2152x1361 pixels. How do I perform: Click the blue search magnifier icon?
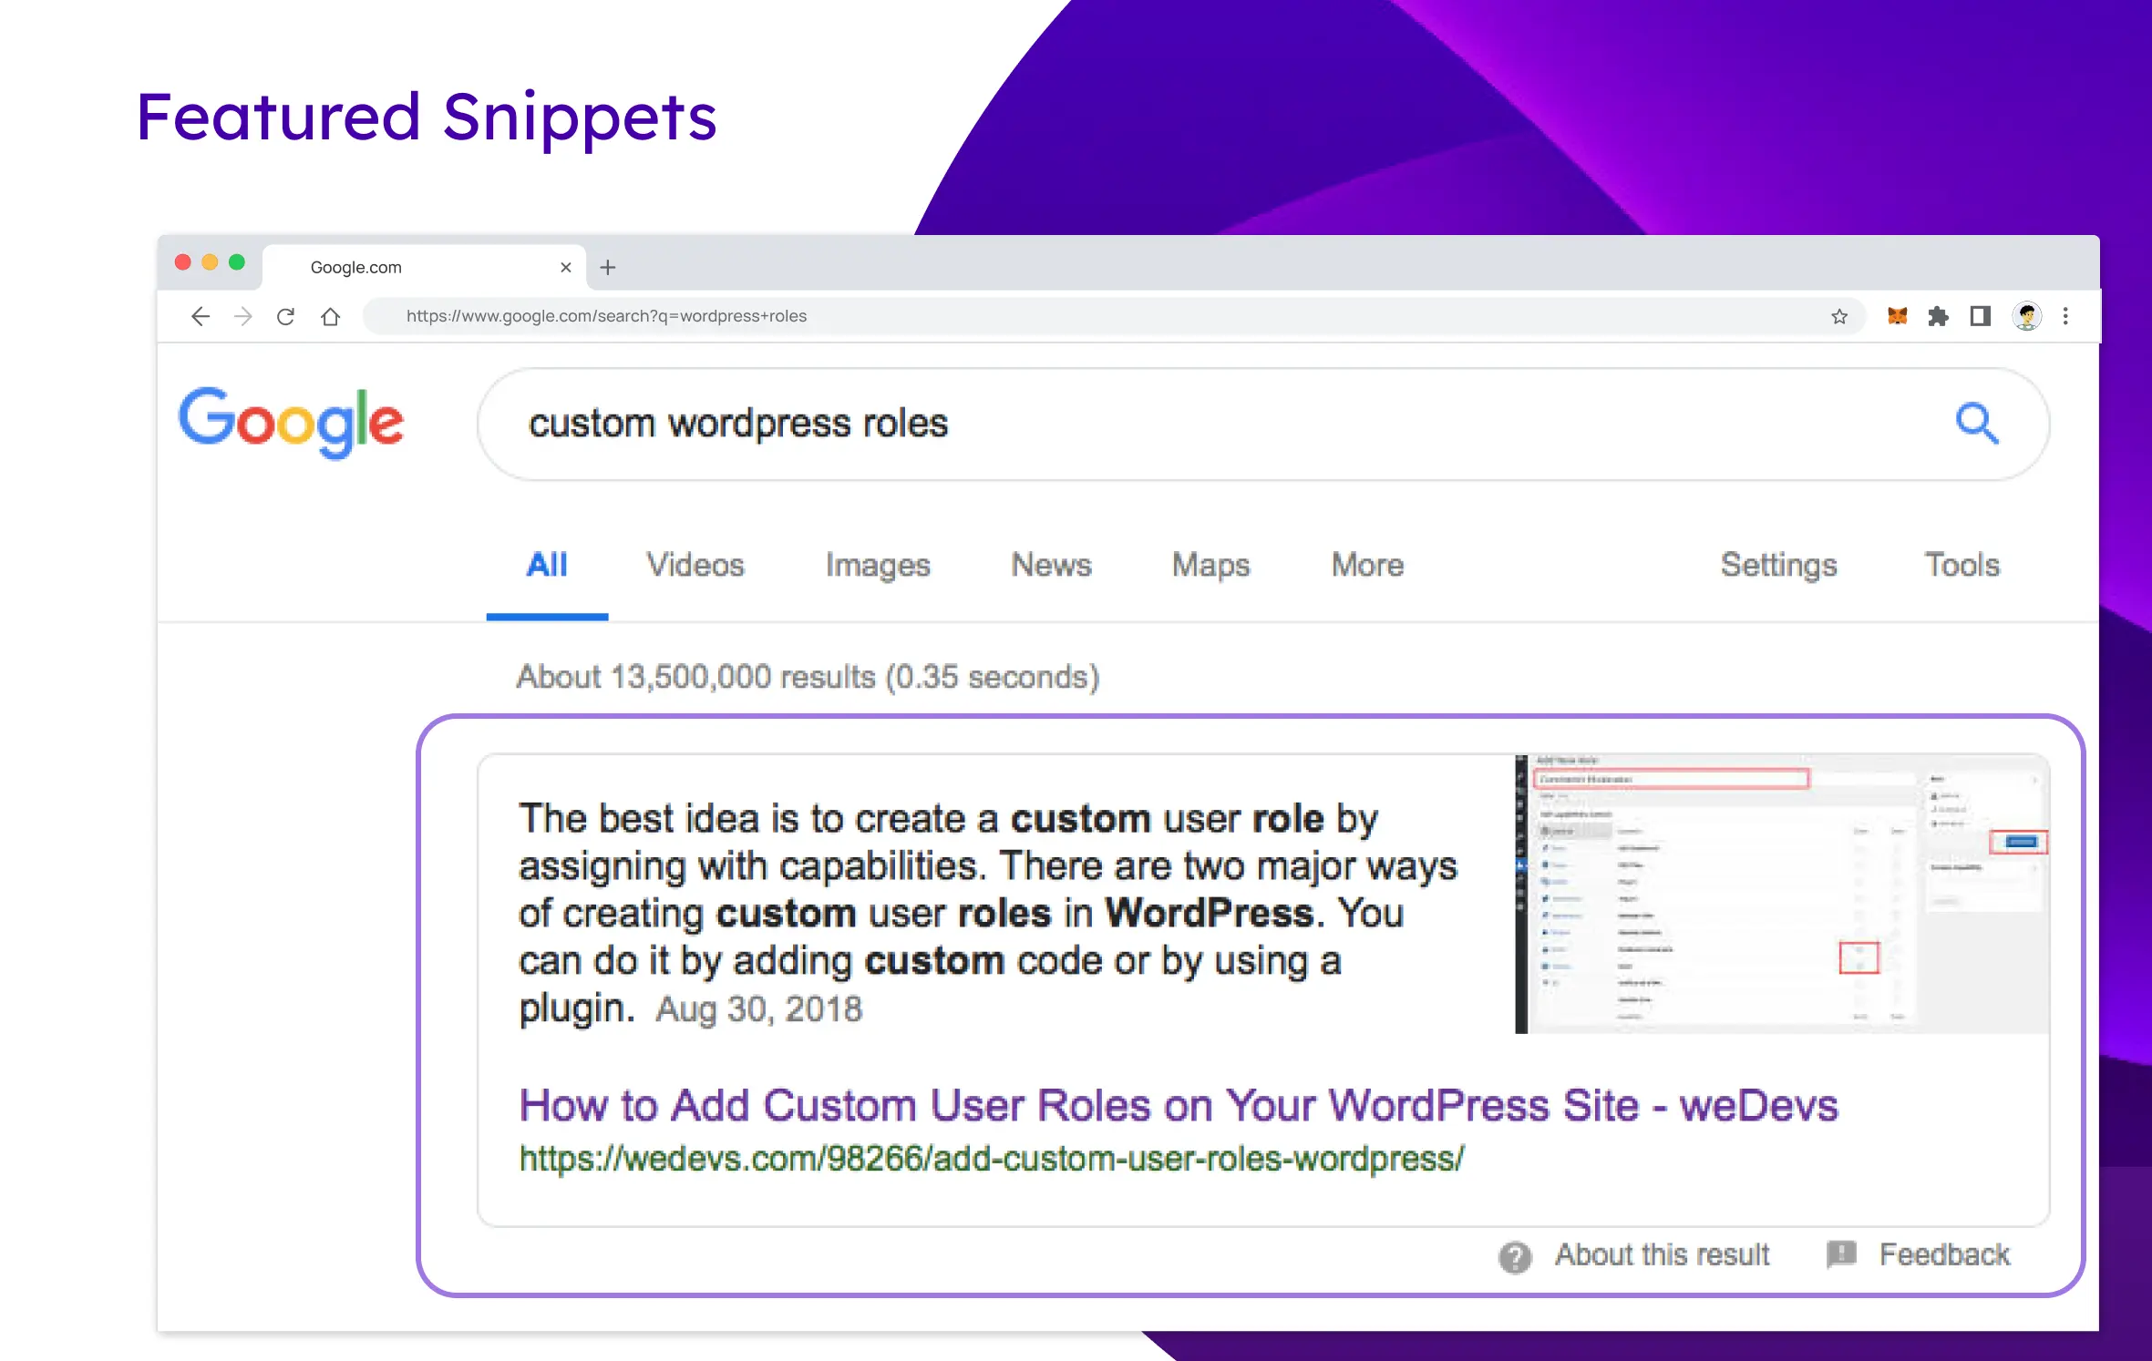tap(1977, 424)
